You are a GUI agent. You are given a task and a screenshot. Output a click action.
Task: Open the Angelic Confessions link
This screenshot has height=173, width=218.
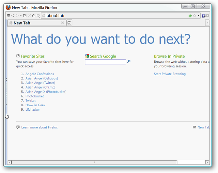(40, 74)
